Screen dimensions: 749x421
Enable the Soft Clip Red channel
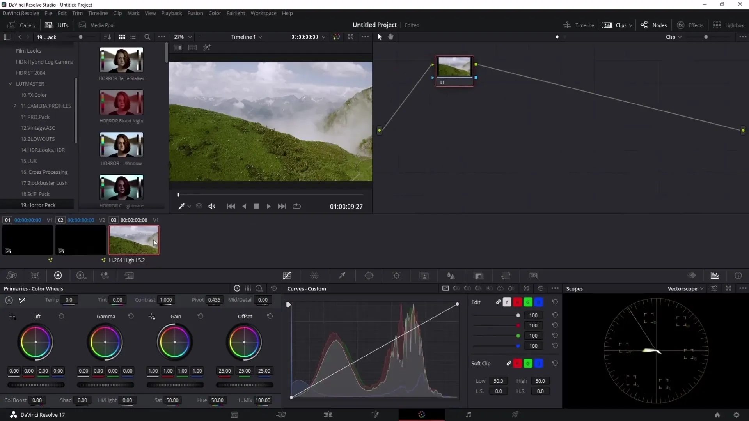tap(518, 363)
